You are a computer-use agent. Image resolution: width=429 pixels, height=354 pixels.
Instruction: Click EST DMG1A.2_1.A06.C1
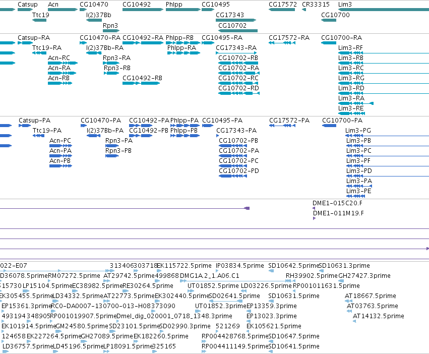tap(235, 281)
